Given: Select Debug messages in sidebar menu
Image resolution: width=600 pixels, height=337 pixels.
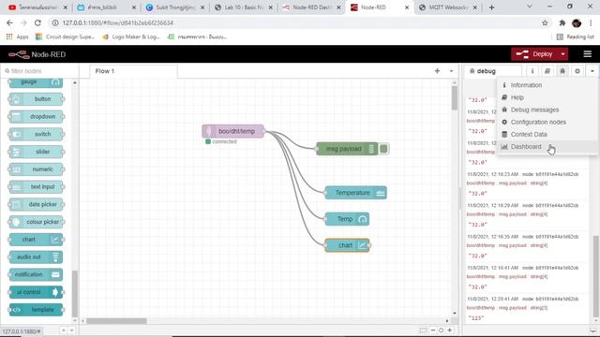Looking at the screenshot, I should tap(547, 110).
